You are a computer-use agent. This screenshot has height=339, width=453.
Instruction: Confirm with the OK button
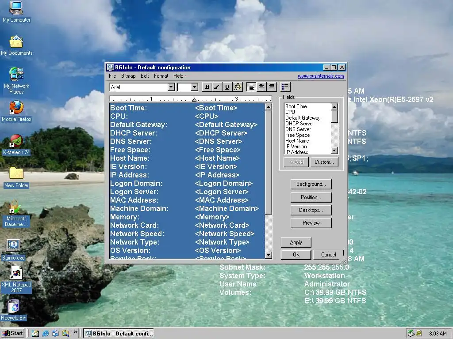[296, 255]
